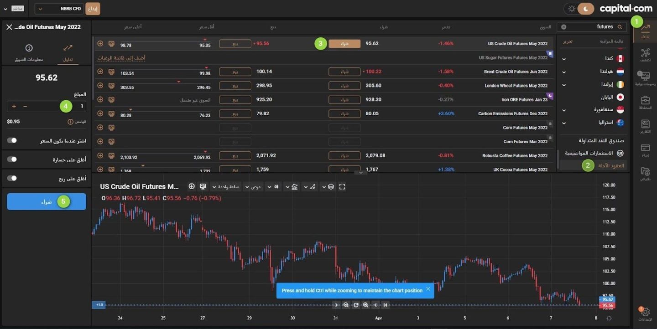Click Sell for London Wheat Futures
The height and width of the screenshot is (329, 657).
(x=235, y=86)
